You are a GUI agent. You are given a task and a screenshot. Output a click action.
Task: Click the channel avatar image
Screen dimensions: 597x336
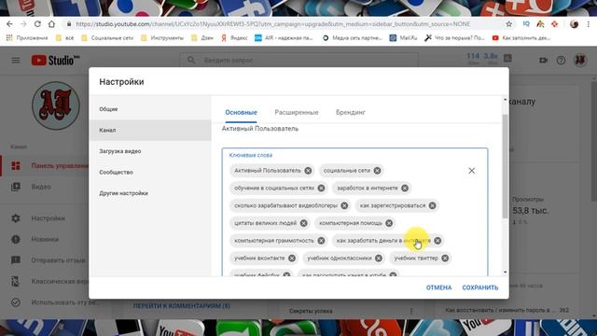coord(56,105)
